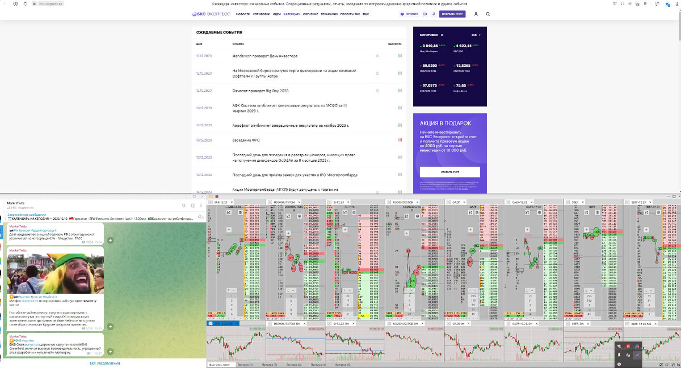Close the GAZP order book tab
The height and width of the screenshot is (368, 681).
click(x=464, y=202)
